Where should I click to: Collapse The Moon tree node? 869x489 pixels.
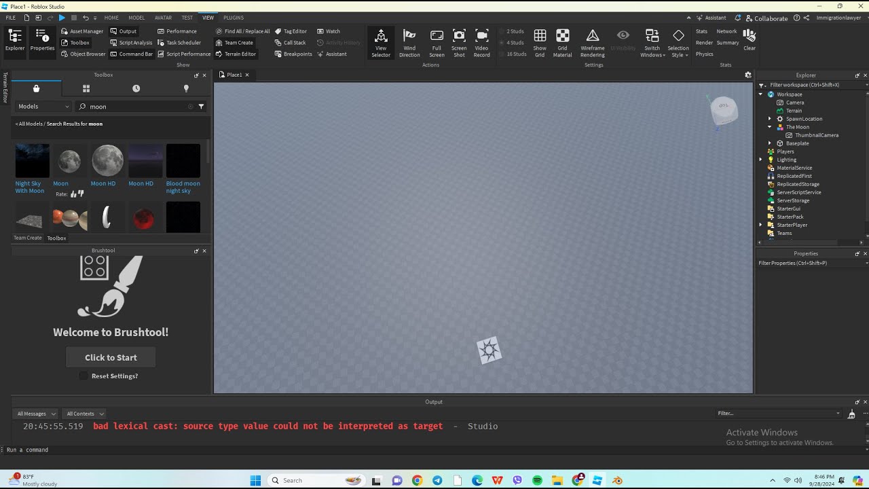pos(770,127)
